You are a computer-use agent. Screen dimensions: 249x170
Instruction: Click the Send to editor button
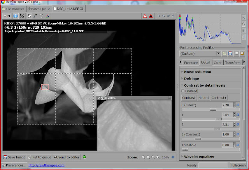pos(67,157)
